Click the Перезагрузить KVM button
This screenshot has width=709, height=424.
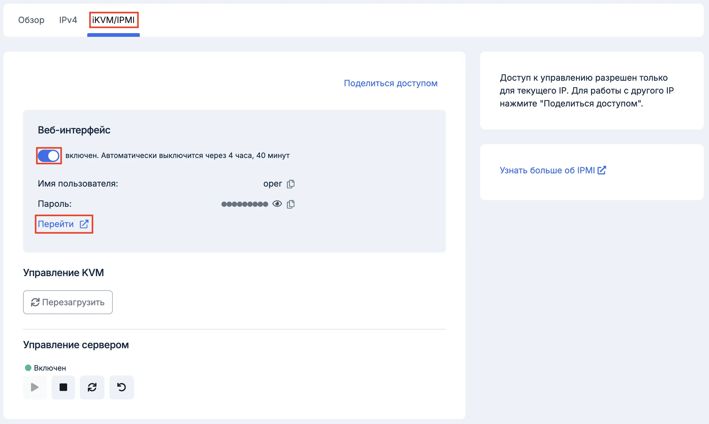click(68, 302)
